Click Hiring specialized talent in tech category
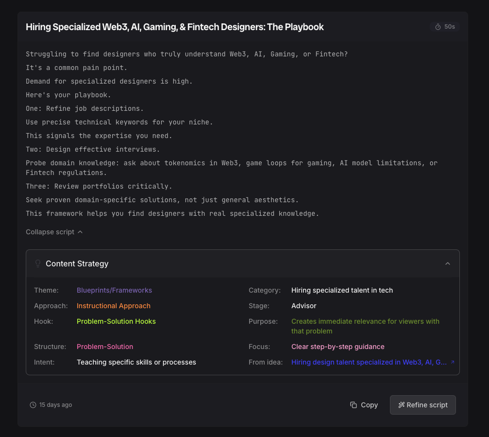Screen dimensions: 489x437 click(x=342, y=290)
